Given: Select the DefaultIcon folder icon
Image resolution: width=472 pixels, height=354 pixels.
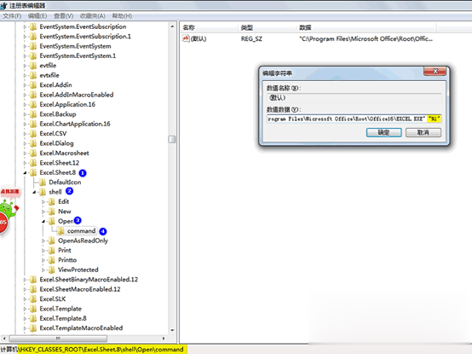Looking at the screenshot, I should click(x=43, y=183).
